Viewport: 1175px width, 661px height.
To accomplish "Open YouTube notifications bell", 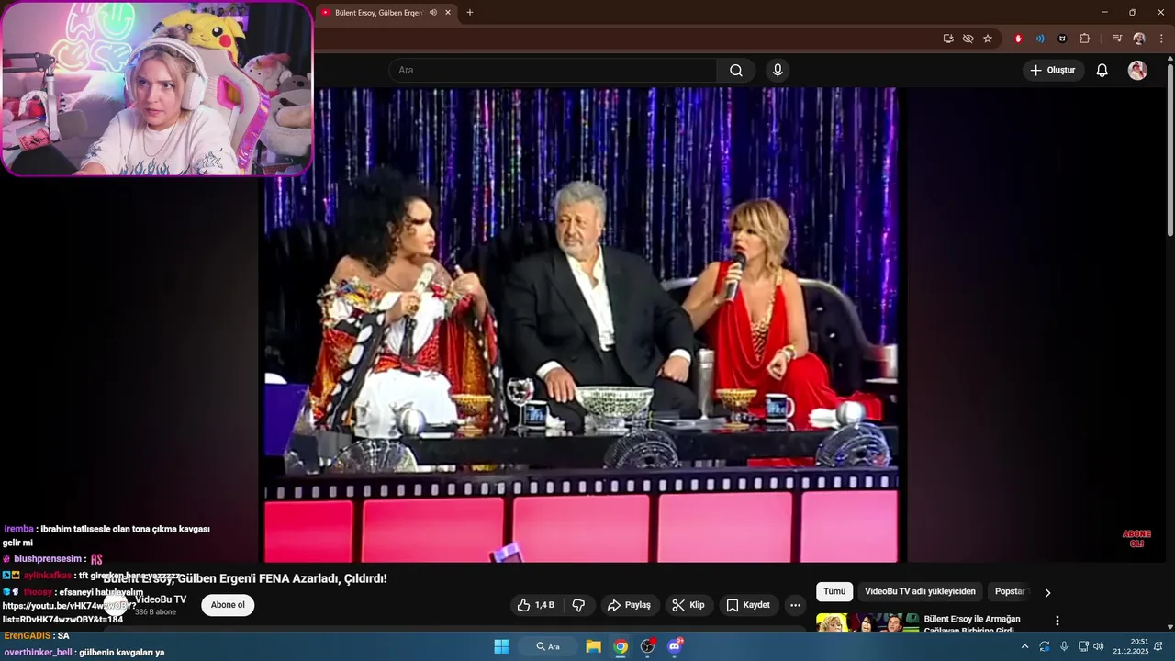I will (x=1102, y=71).
